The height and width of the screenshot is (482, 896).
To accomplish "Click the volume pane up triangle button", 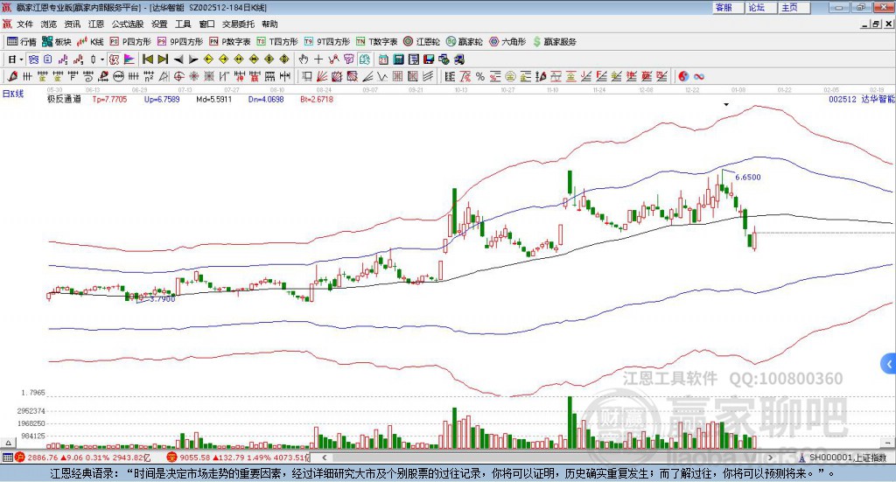I will point(8,443).
